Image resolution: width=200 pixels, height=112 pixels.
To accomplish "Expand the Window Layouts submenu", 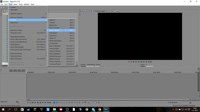I will point(28,13).
